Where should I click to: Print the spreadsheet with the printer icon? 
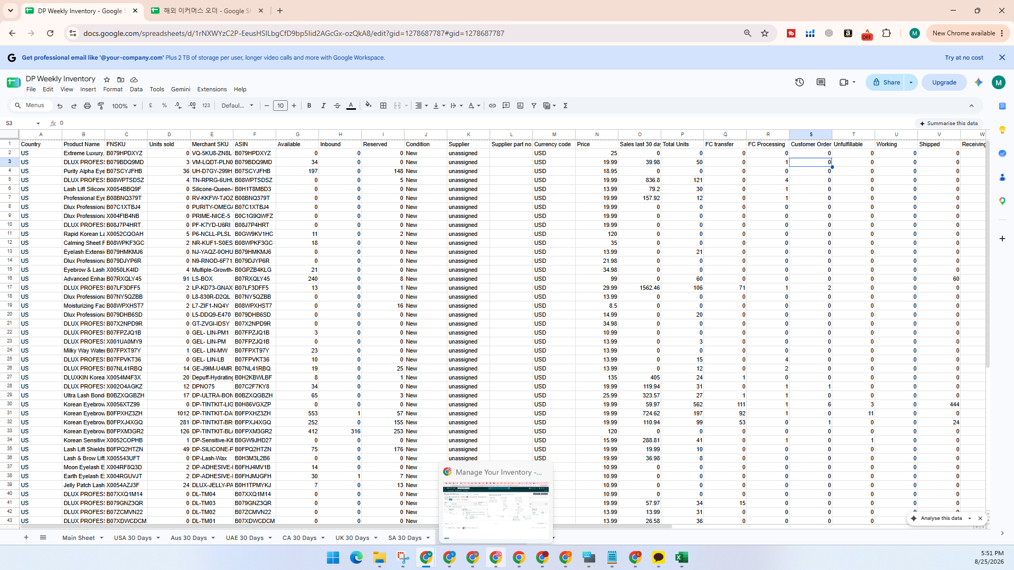(x=87, y=106)
